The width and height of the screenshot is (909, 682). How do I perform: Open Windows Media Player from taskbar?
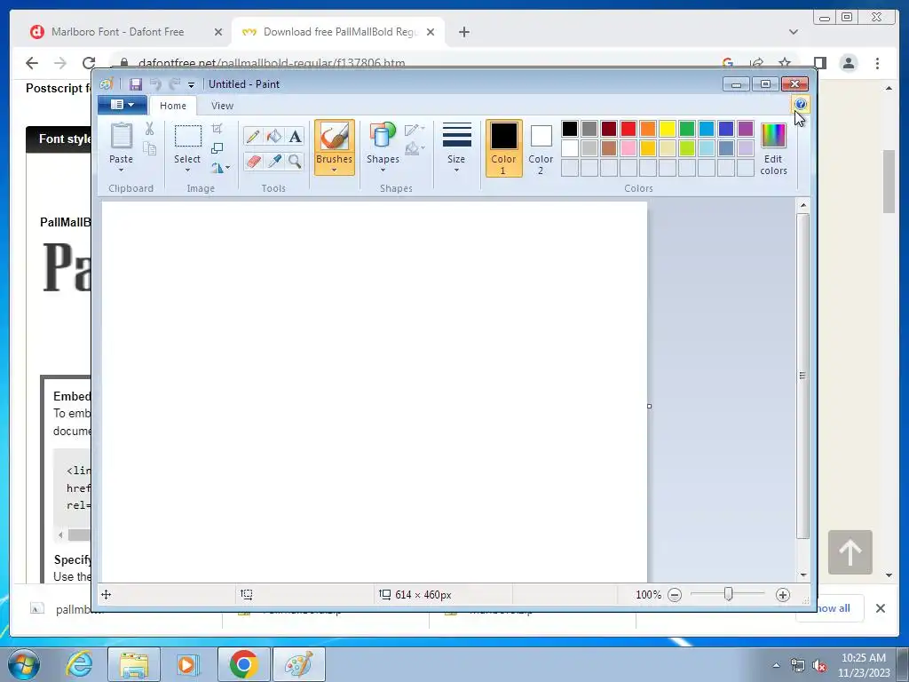pyautogui.click(x=188, y=664)
